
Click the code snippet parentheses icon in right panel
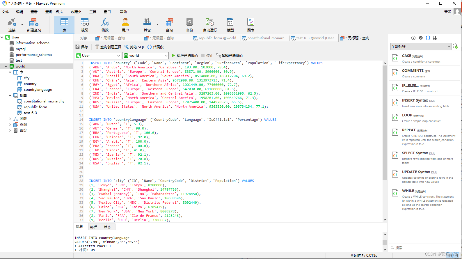428,38
